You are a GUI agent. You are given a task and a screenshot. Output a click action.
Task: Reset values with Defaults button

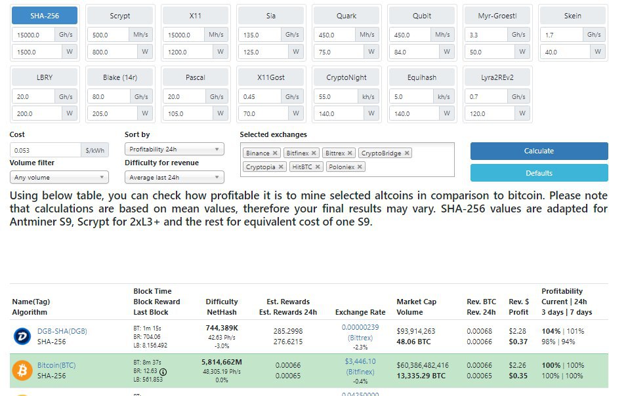point(539,173)
